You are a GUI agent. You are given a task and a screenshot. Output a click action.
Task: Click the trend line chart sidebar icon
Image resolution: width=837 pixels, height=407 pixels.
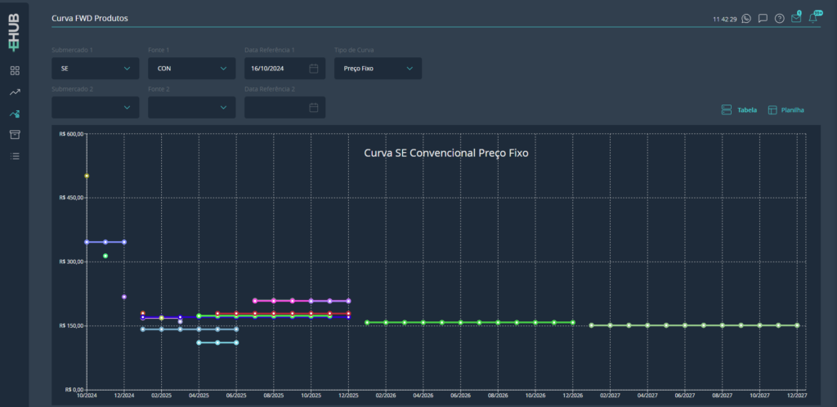[x=15, y=92]
